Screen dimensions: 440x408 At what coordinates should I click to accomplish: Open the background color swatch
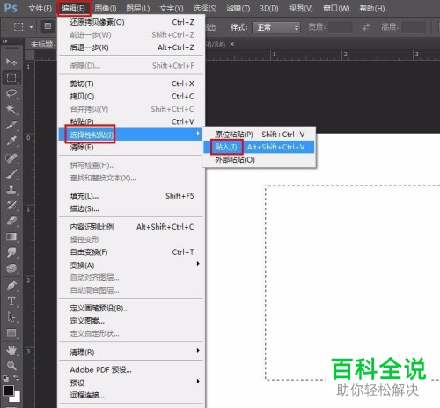tap(16, 397)
